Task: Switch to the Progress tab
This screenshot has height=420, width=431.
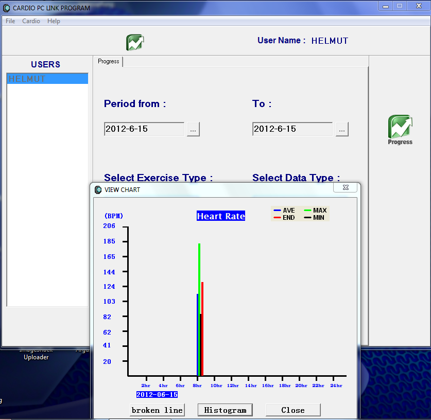Action: 109,61
